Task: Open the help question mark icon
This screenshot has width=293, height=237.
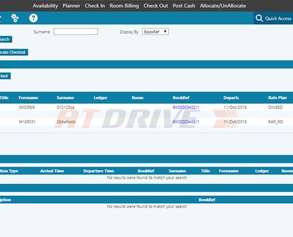Action: [33, 18]
